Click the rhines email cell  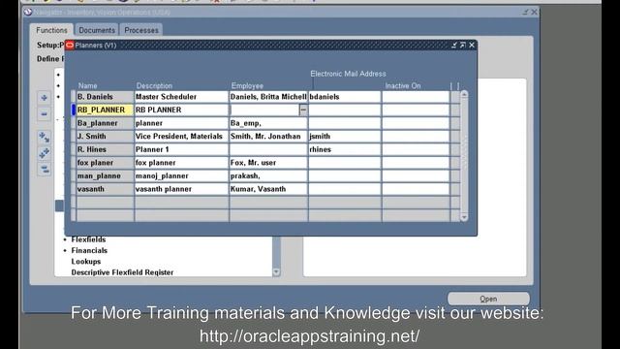[x=345, y=149]
